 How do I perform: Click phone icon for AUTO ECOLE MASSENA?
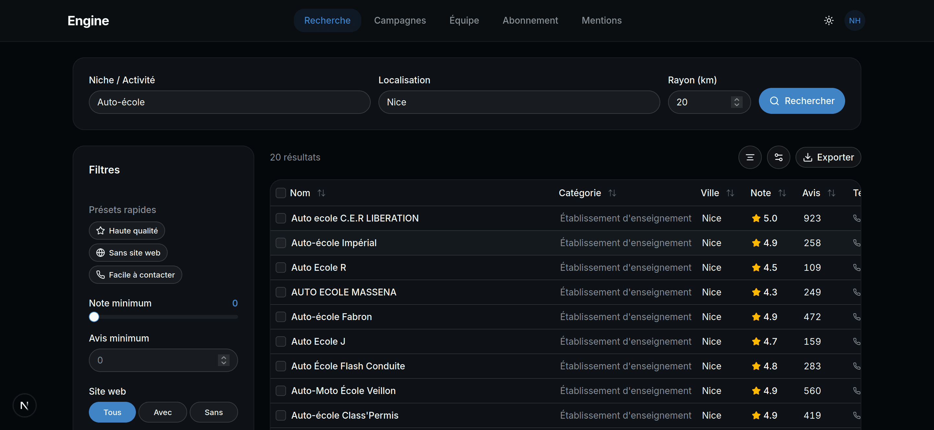click(856, 292)
